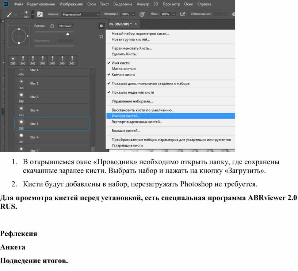Select the Star 6 brush
The height and width of the screenshot is (271, 298).
(53, 137)
